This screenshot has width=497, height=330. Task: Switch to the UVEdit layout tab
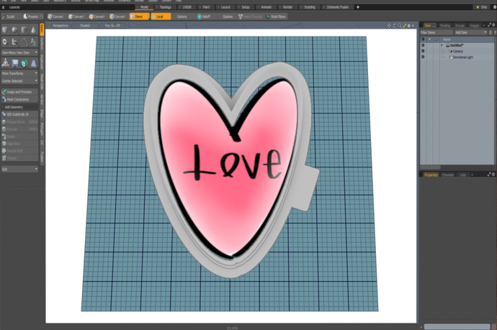187,7
